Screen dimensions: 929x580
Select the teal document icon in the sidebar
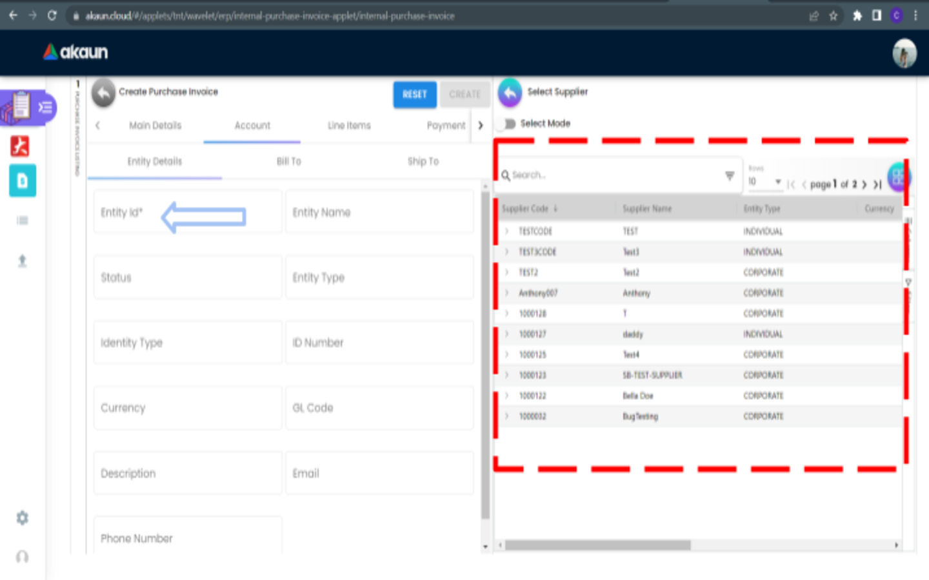coord(23,180)
